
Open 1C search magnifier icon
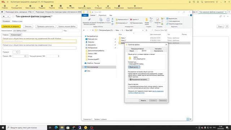click(202, 2)
